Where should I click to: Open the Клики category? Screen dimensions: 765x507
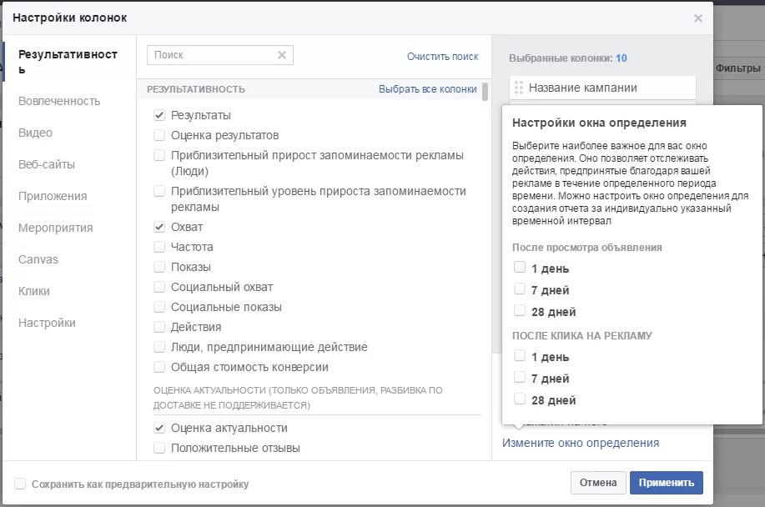pyautogui.click(x=33, y=291)
